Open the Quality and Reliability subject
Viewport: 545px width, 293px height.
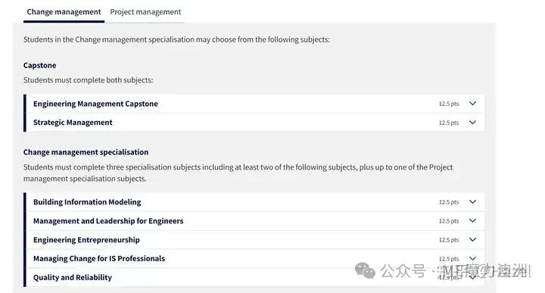73,277
